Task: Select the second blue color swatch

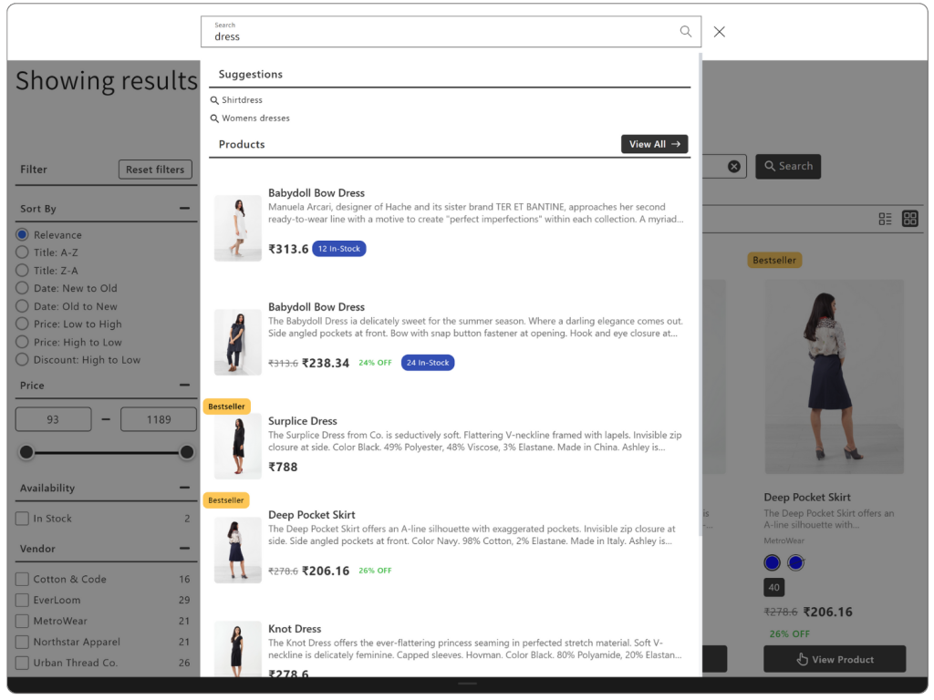Action: [x=795, y=562]
